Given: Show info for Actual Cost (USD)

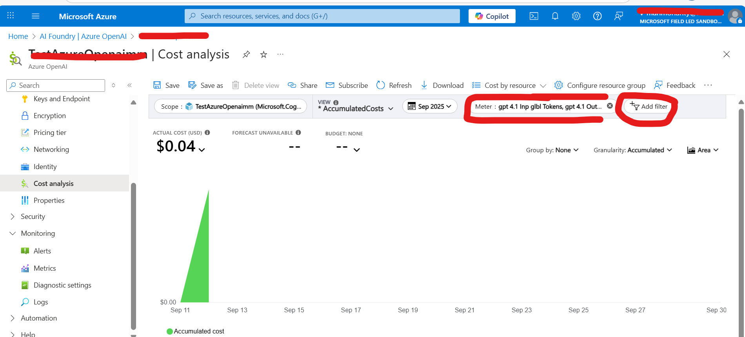Looking at the screenshot, I should 207,133.
